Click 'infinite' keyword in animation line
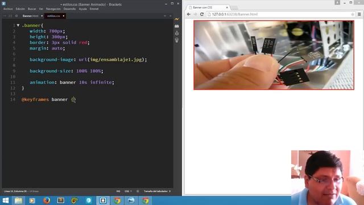Image resolution: width=364 pixels, height=205 pixels. [101, 82]
